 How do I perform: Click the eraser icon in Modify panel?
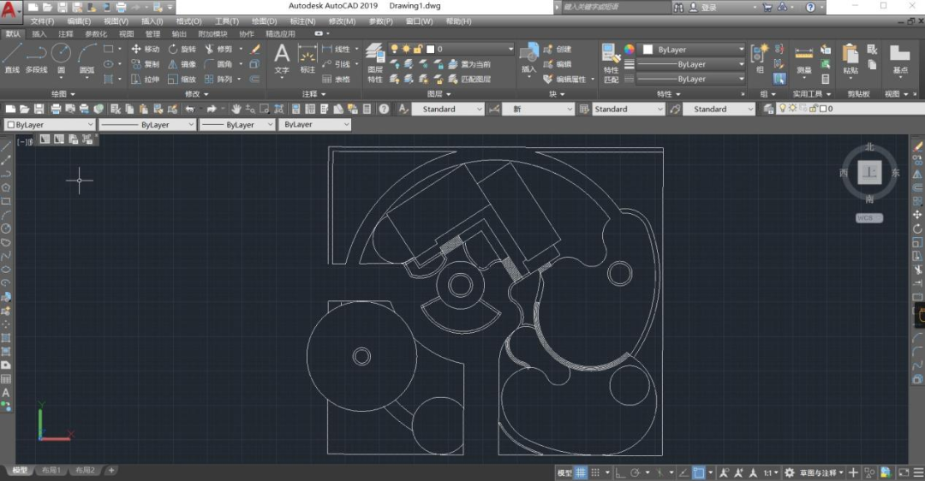pos(255,49)
